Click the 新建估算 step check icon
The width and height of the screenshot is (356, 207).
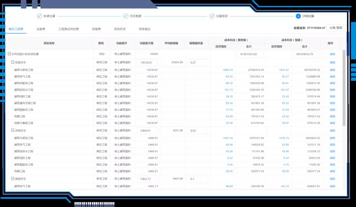(39, 16)
